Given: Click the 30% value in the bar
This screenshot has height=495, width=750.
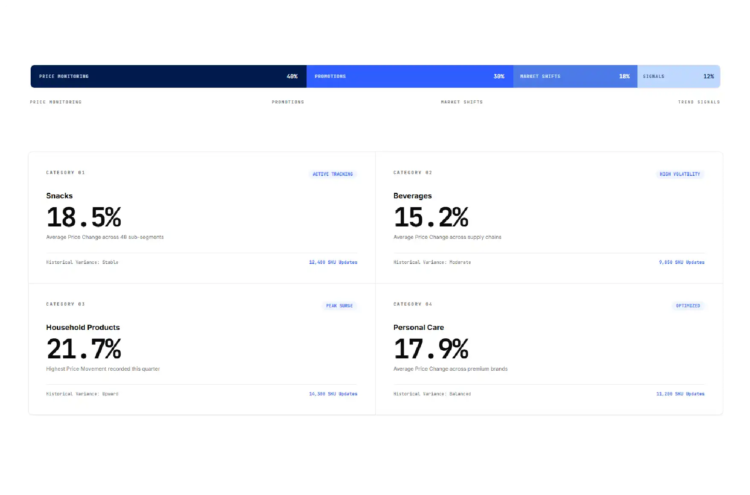Looking at the screenshot, I should (499, 77).
